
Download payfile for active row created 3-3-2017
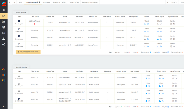coord(145,24)
